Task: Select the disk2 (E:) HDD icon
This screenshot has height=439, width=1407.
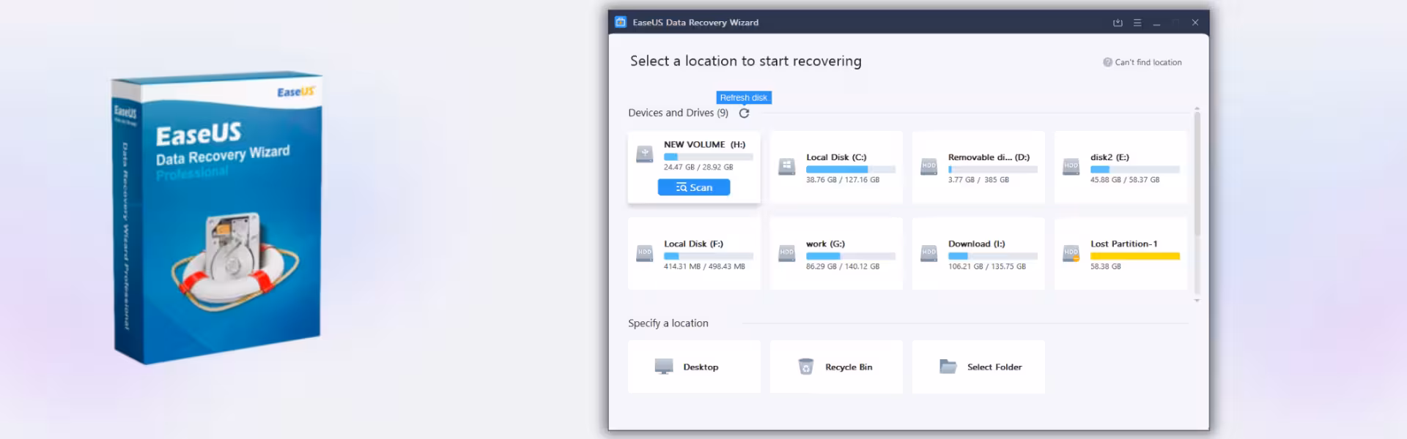Action: [1071, 167]
